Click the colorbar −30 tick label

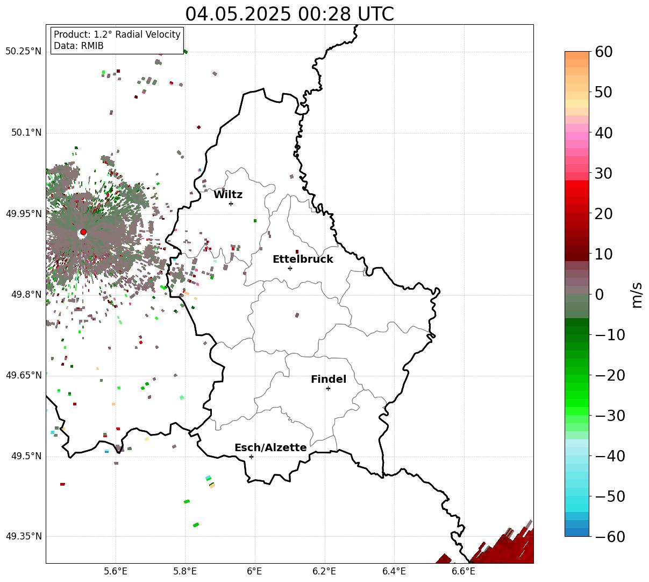coord(610,416)
